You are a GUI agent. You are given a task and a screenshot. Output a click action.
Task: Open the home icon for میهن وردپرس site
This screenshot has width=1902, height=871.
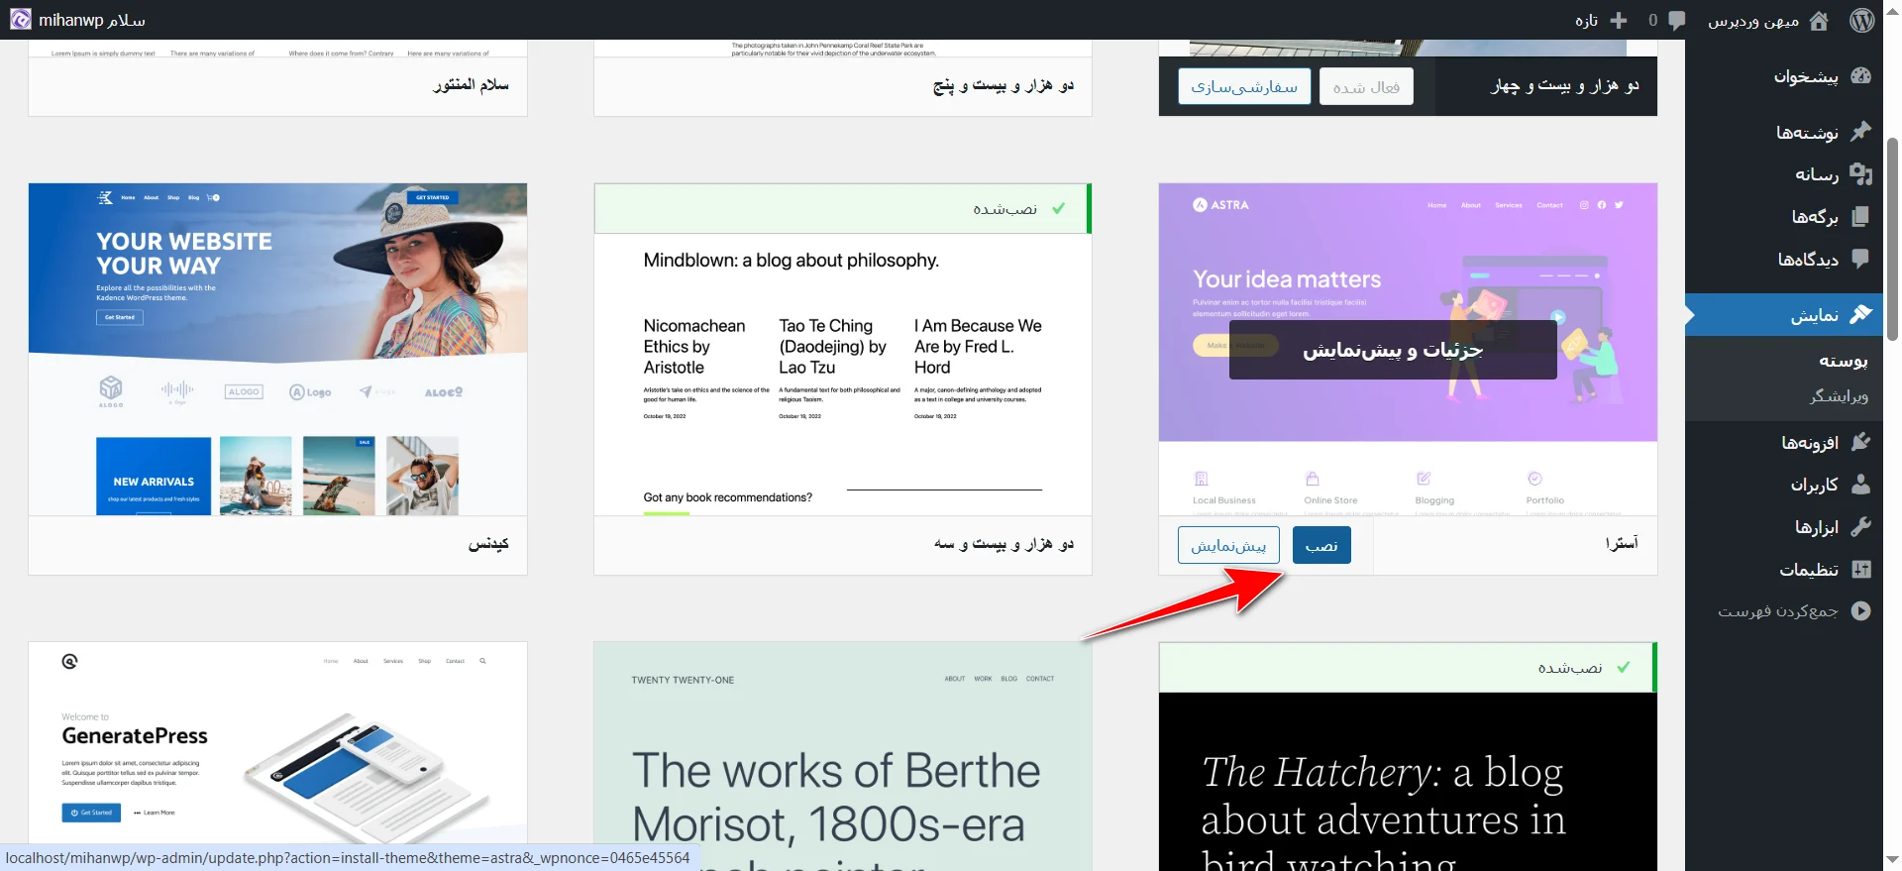(x=1819, y=20)
